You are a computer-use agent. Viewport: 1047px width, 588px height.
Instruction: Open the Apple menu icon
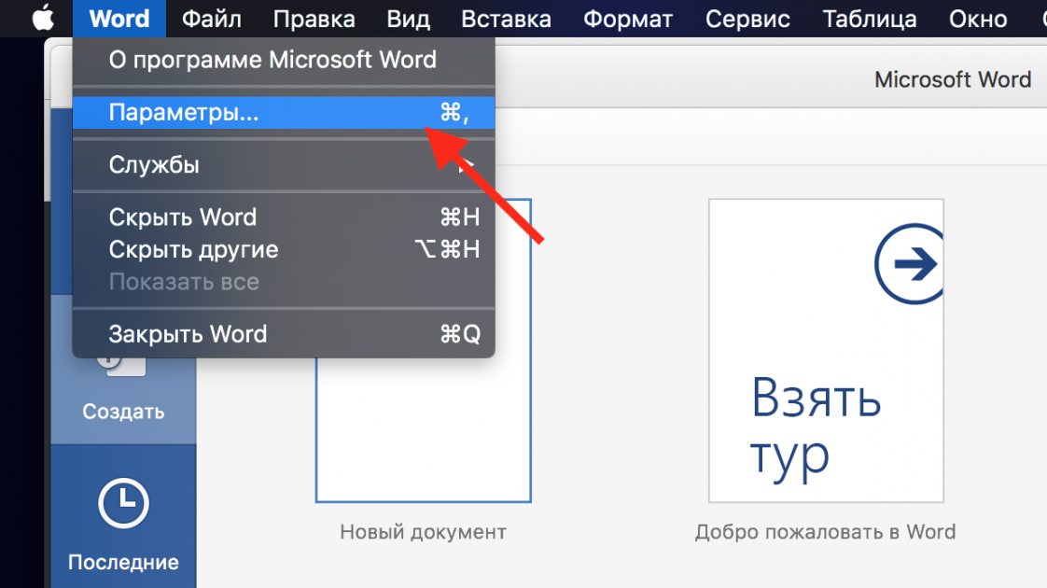(44, 19)
